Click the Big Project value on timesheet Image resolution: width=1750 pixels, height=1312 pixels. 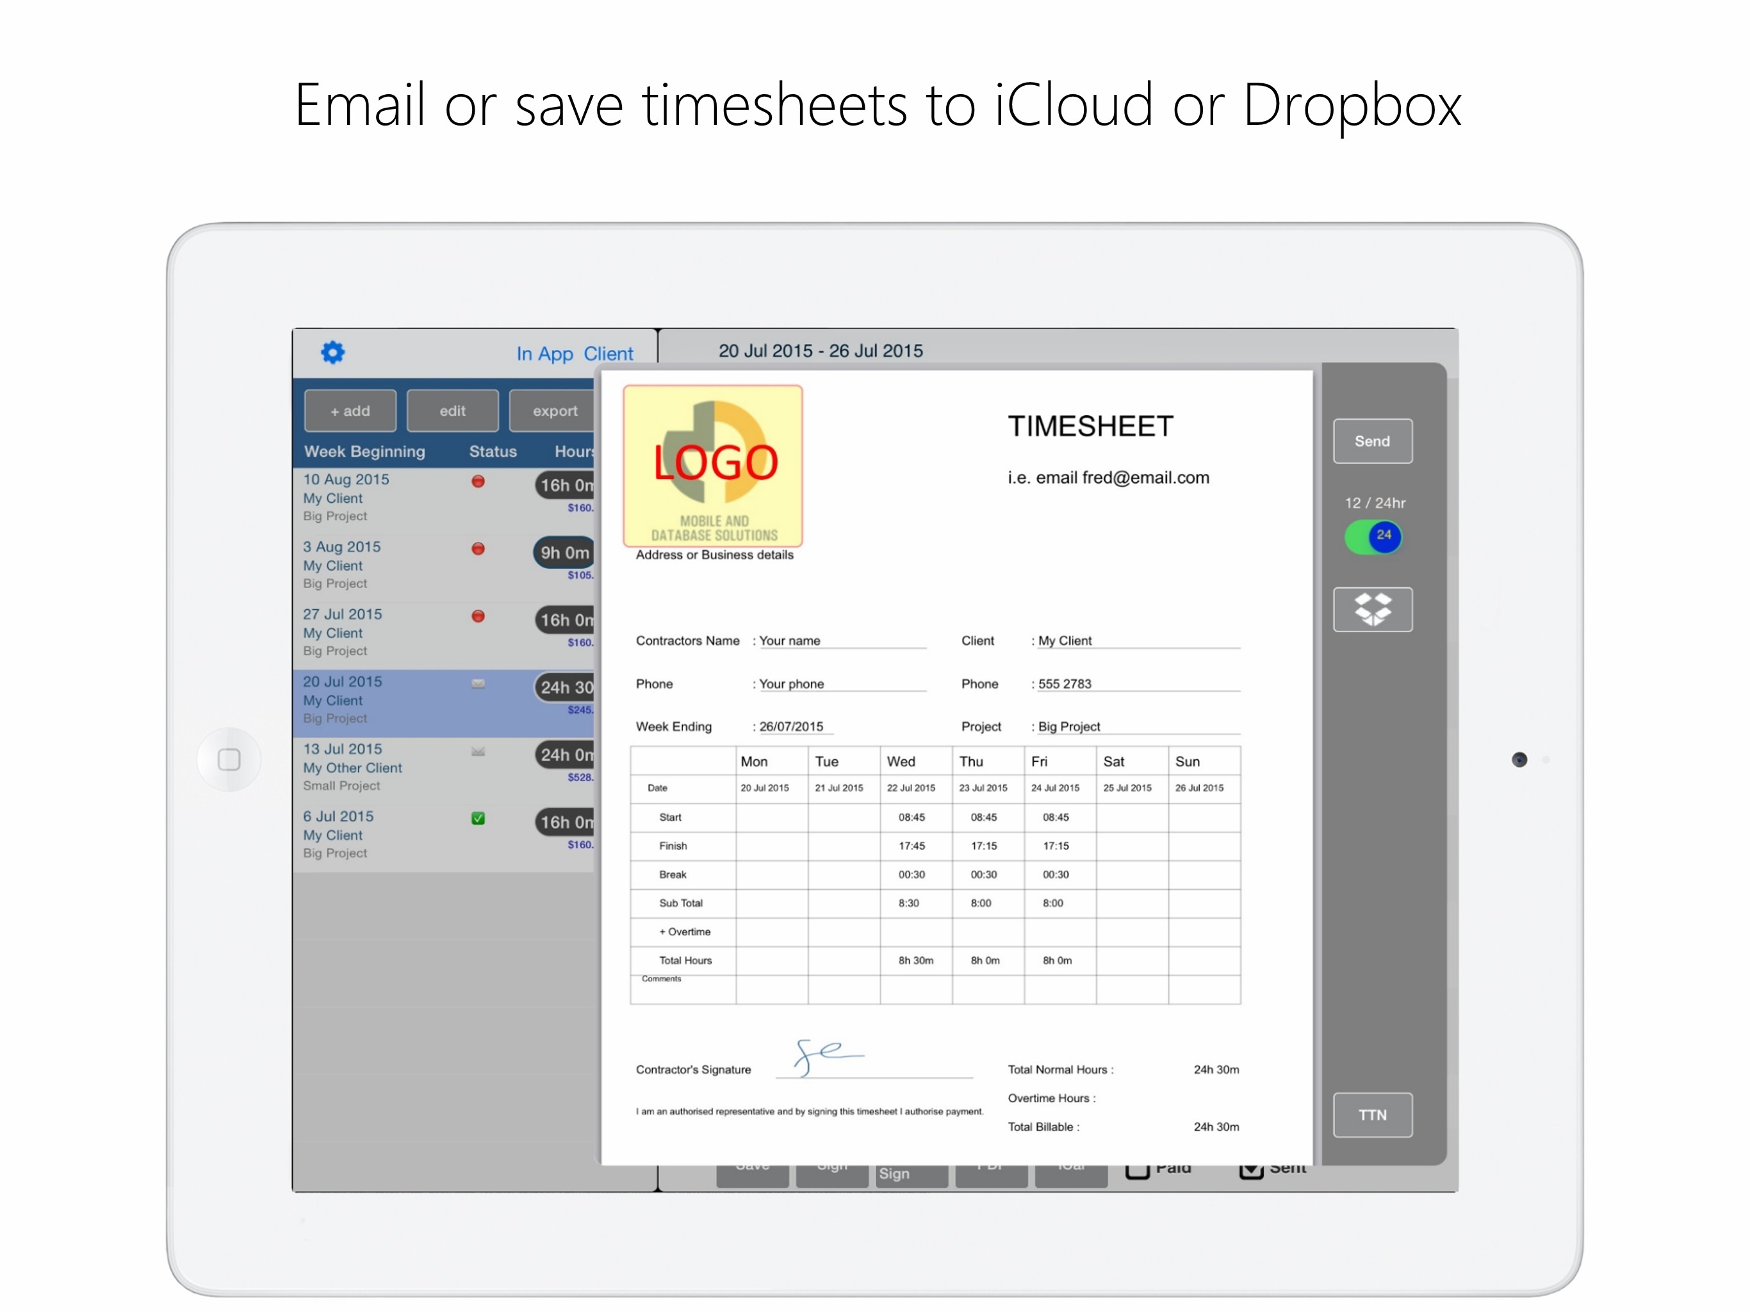[x=1069, y=726]
